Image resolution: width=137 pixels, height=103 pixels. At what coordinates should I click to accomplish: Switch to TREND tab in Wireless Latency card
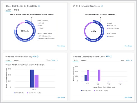pos(84,61)
